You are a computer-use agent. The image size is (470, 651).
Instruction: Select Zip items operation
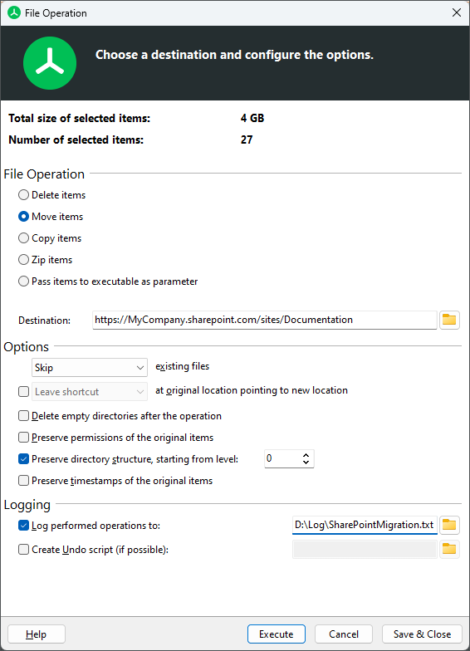click(23, 259)
